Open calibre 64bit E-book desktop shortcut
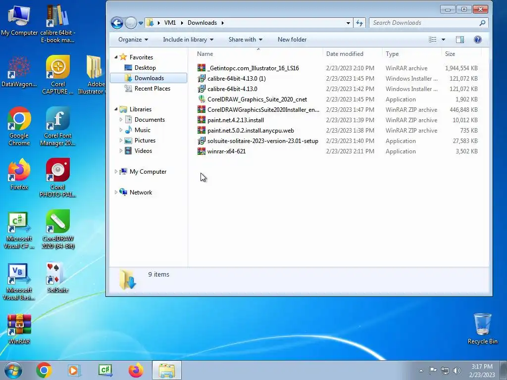The height and width of the screenshot is (380, 507). click(x=57, y=23)
